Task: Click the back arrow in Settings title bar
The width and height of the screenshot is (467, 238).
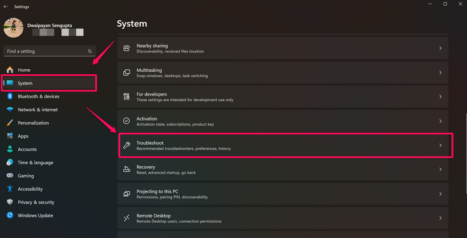Action: [5, 6]
